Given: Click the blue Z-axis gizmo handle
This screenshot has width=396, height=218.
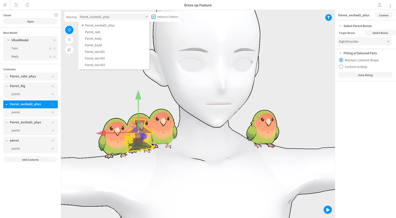Looking at the screenshot, I should coord(143,136).
